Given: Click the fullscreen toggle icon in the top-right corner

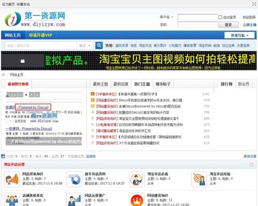Looking at the screenshot, I should (254, 4).
